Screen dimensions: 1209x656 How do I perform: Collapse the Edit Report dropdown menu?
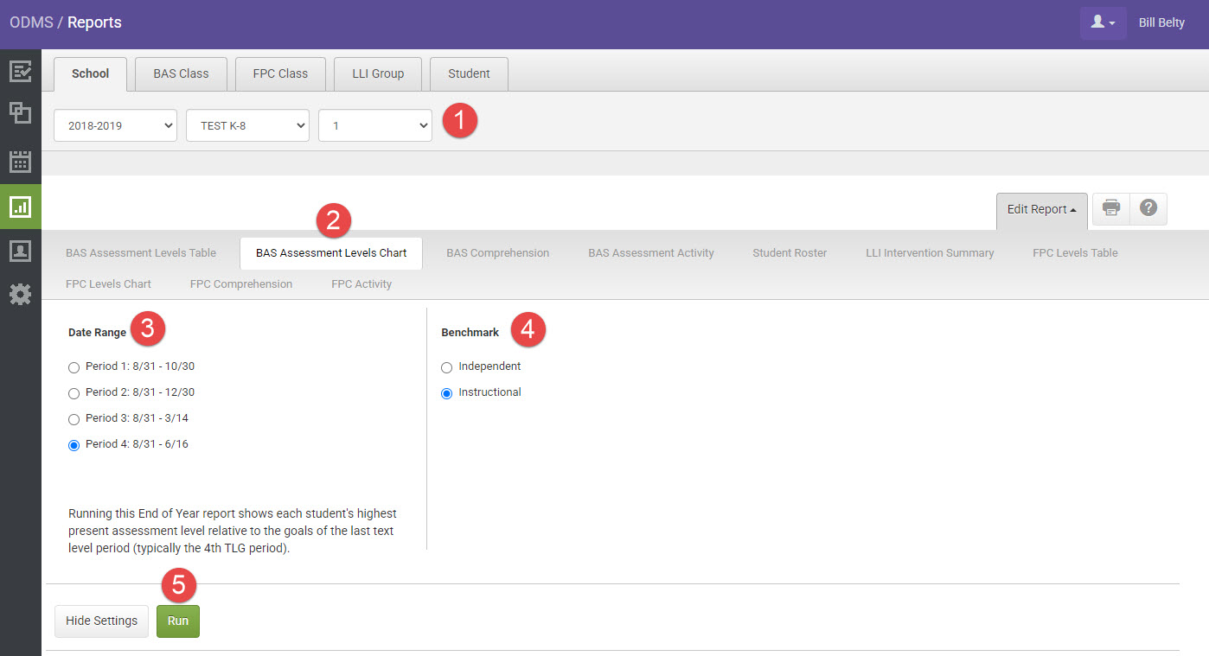click(1041, 209)
